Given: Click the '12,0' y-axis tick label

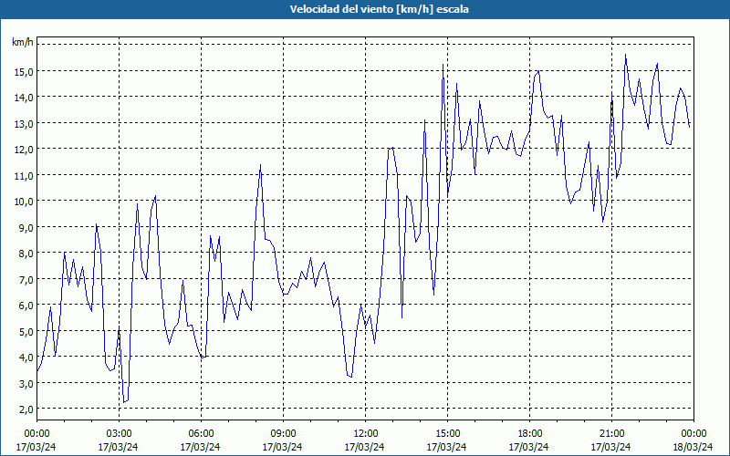Looking at the screenshot, I should (x=24, y=150).
